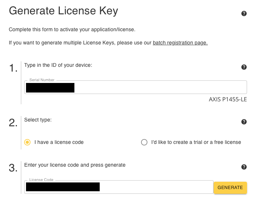Click the "Type in the ID of your device" text

pos(58,65)
